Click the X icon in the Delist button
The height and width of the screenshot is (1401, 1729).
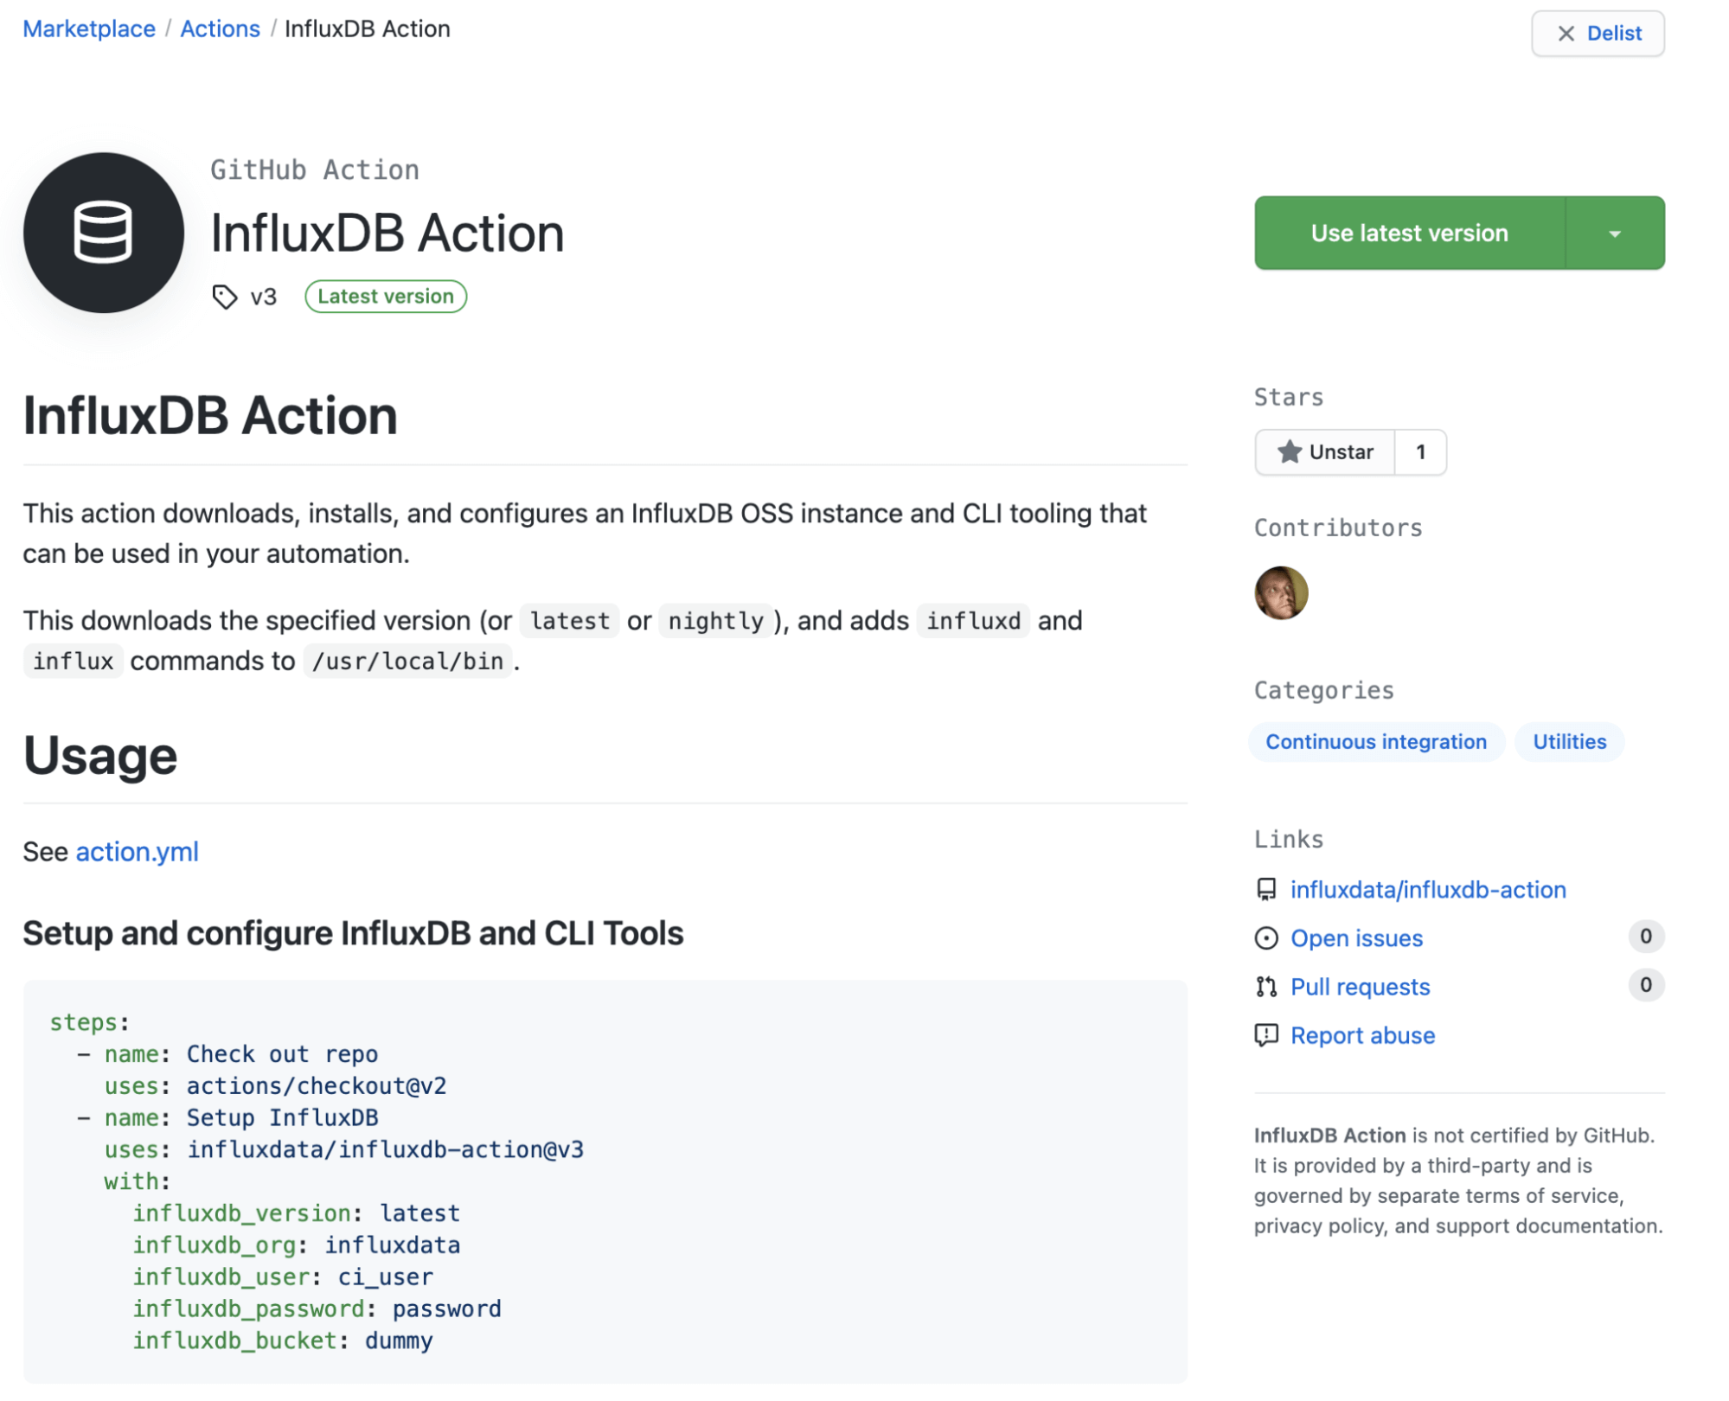click(x=1565, y=34)
